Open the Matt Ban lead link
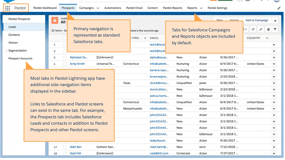The image size is (285, 160). coord(76,147)
